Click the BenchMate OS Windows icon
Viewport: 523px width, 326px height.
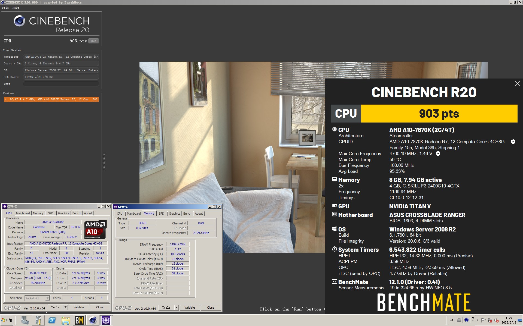(x=334, y=229)
